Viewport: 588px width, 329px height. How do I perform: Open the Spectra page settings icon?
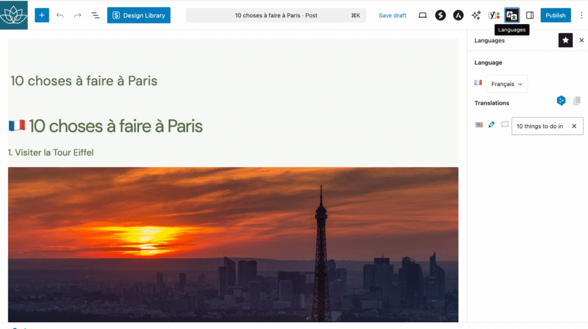pos(440,16)
